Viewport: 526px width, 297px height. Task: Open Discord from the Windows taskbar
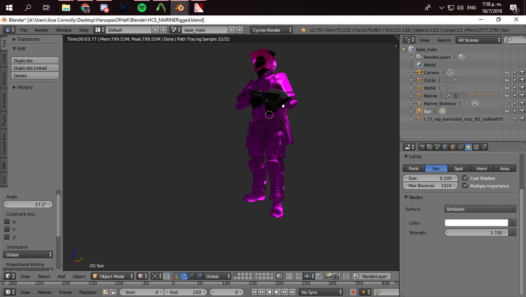point(104,7)
